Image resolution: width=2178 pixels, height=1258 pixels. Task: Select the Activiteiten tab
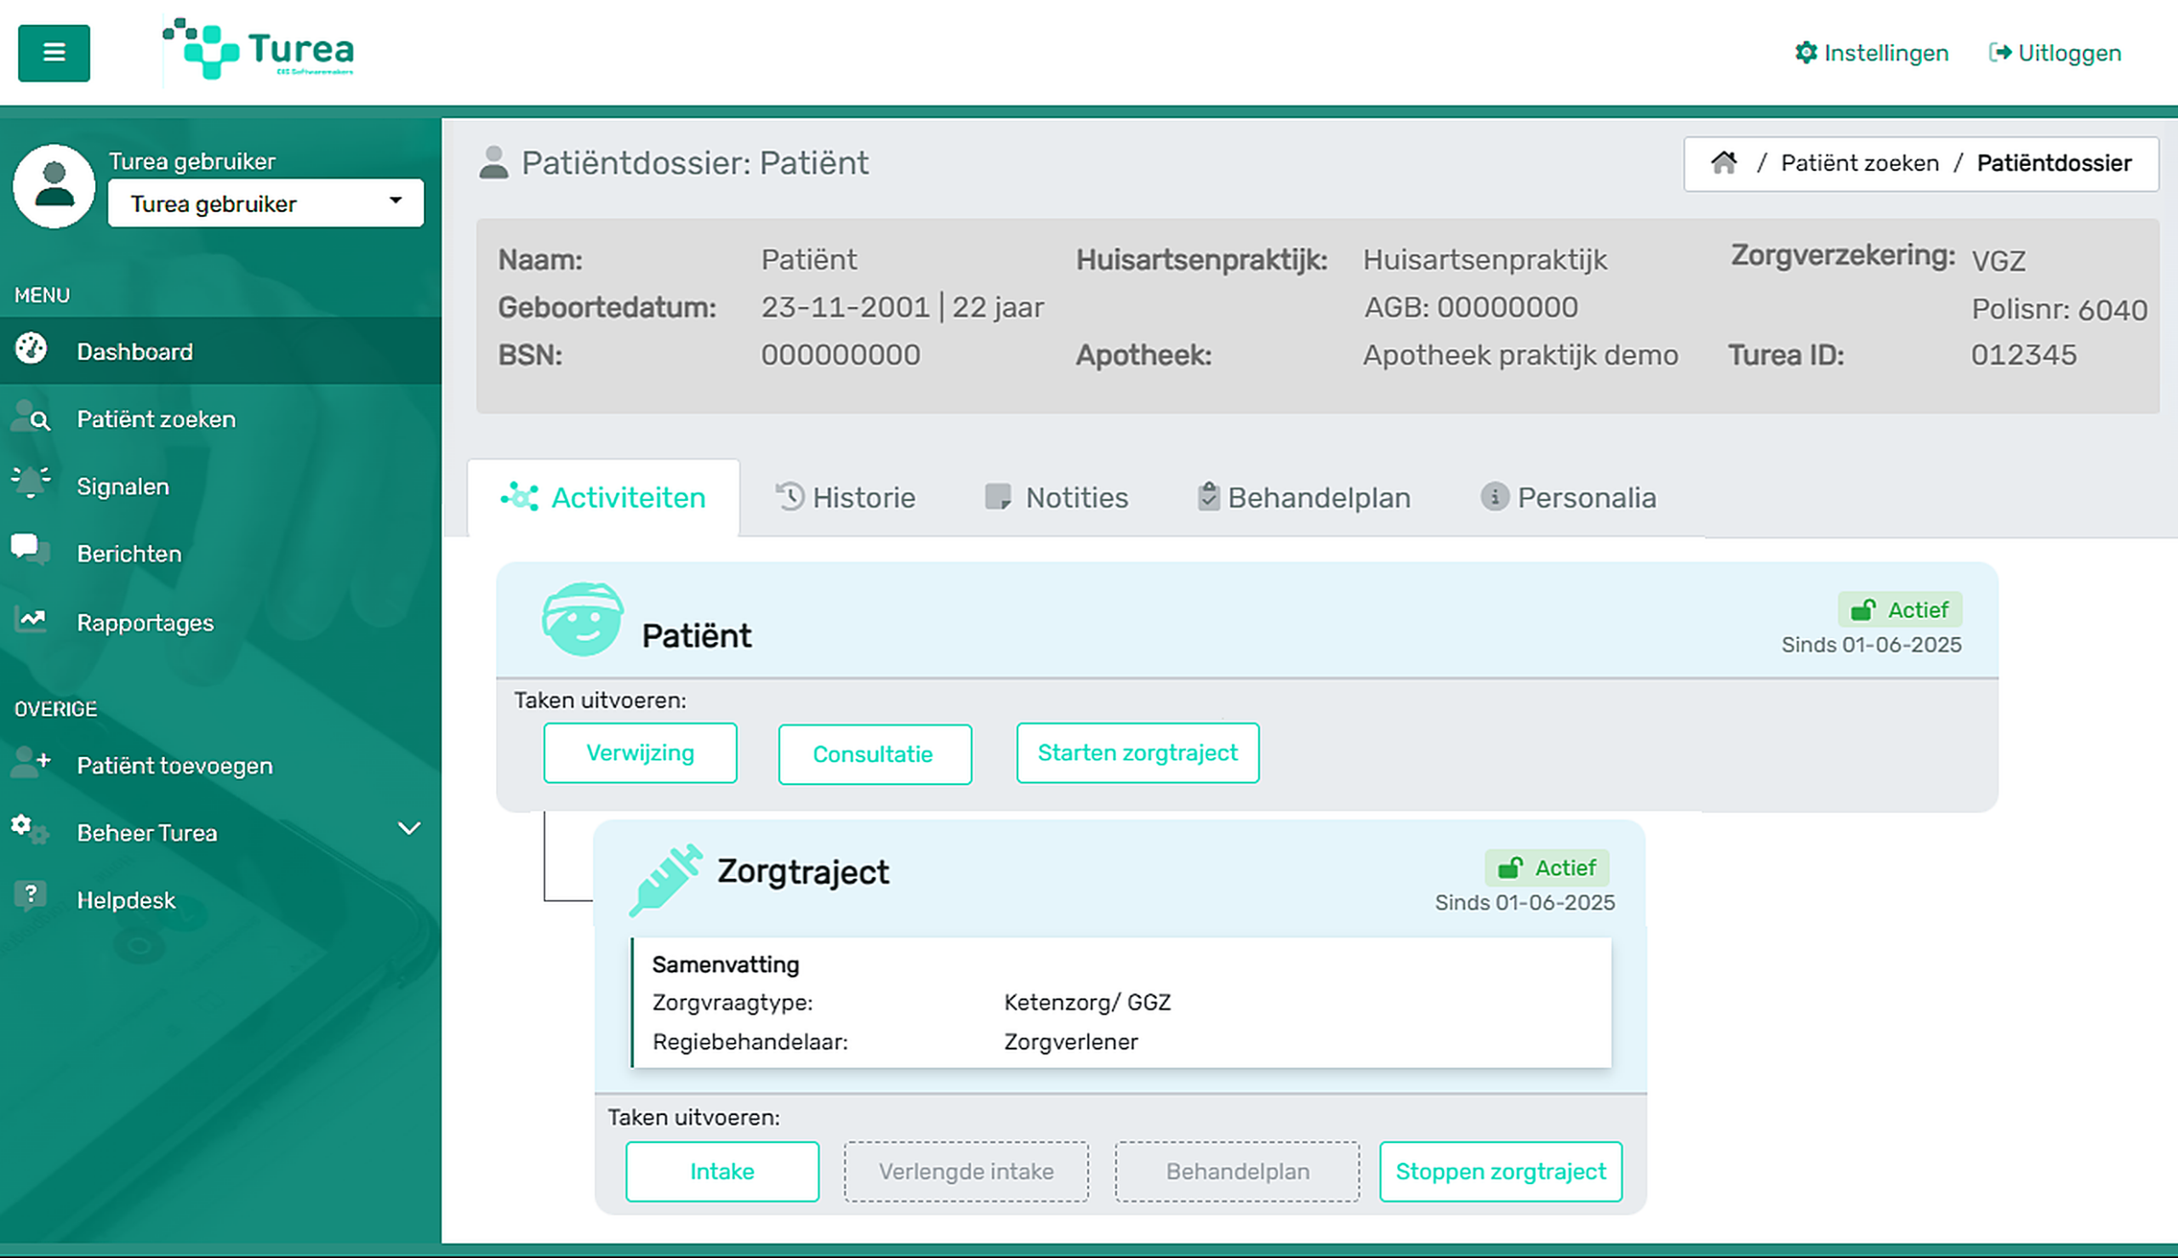click(603, 498)
